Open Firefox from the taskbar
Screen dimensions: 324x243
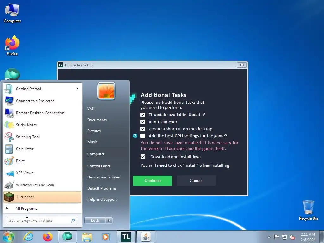[x=48, y=237]
